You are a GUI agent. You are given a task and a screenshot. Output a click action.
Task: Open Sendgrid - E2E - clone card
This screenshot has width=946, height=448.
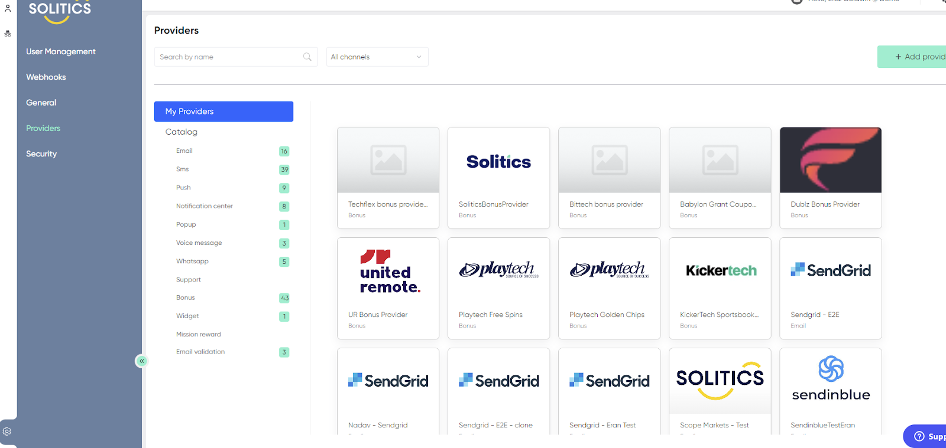(498, 392)
